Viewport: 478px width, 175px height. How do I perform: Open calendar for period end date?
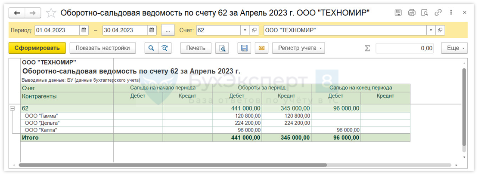point(152,31)
